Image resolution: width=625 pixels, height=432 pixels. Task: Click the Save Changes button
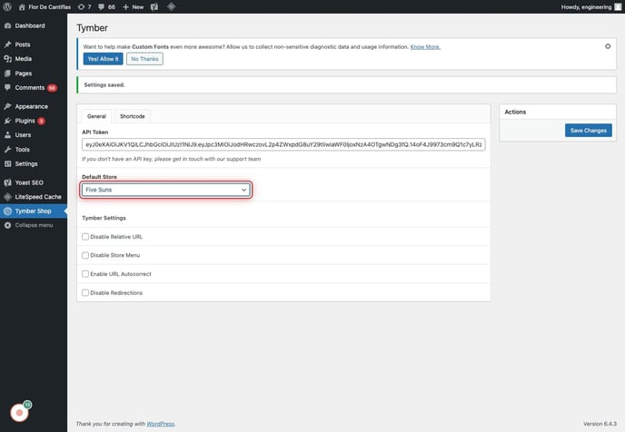(588, 131)
